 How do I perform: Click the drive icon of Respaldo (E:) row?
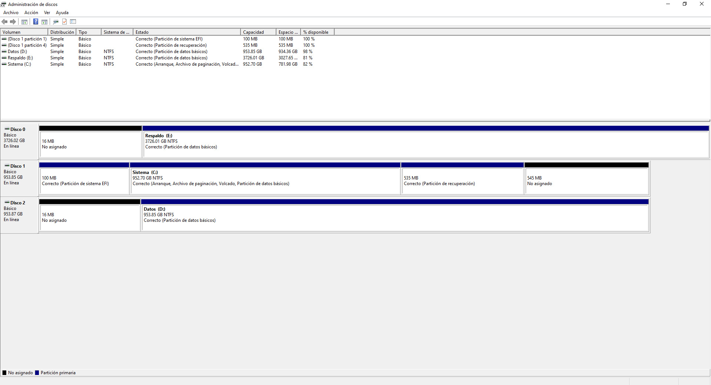[x=4, y=58]
